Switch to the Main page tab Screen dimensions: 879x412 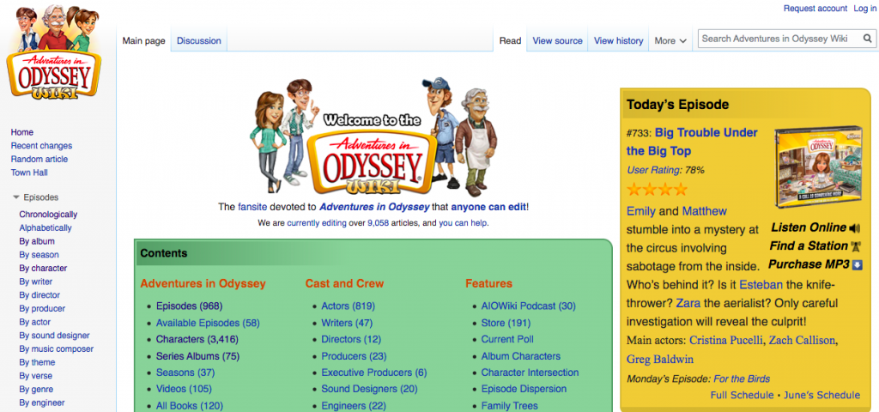tap(143, 41)
